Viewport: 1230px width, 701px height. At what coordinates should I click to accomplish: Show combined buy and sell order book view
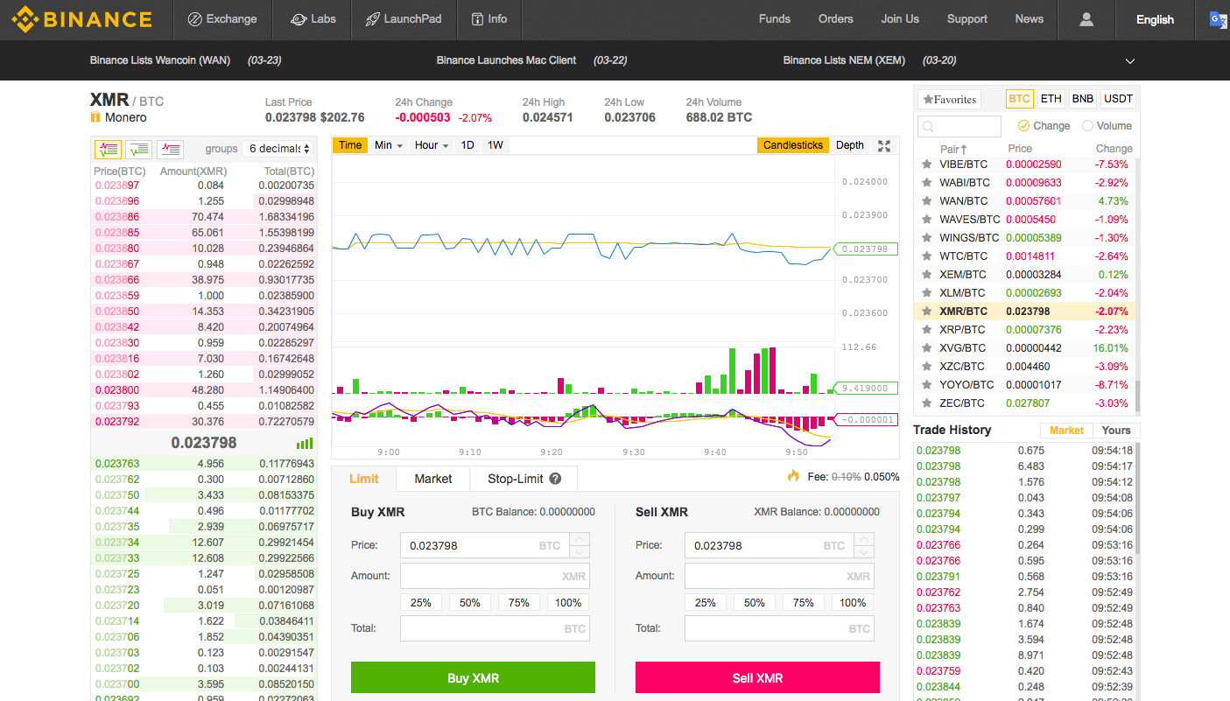pos(108,149)
